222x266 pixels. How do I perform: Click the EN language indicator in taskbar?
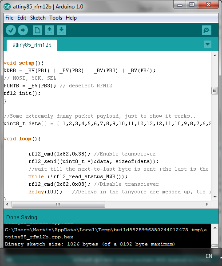click(209, 256)
